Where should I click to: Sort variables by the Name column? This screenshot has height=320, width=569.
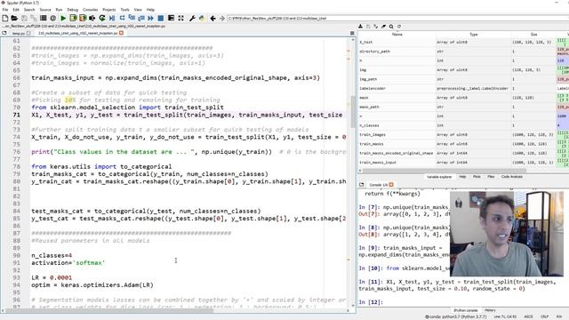(397, 34)
